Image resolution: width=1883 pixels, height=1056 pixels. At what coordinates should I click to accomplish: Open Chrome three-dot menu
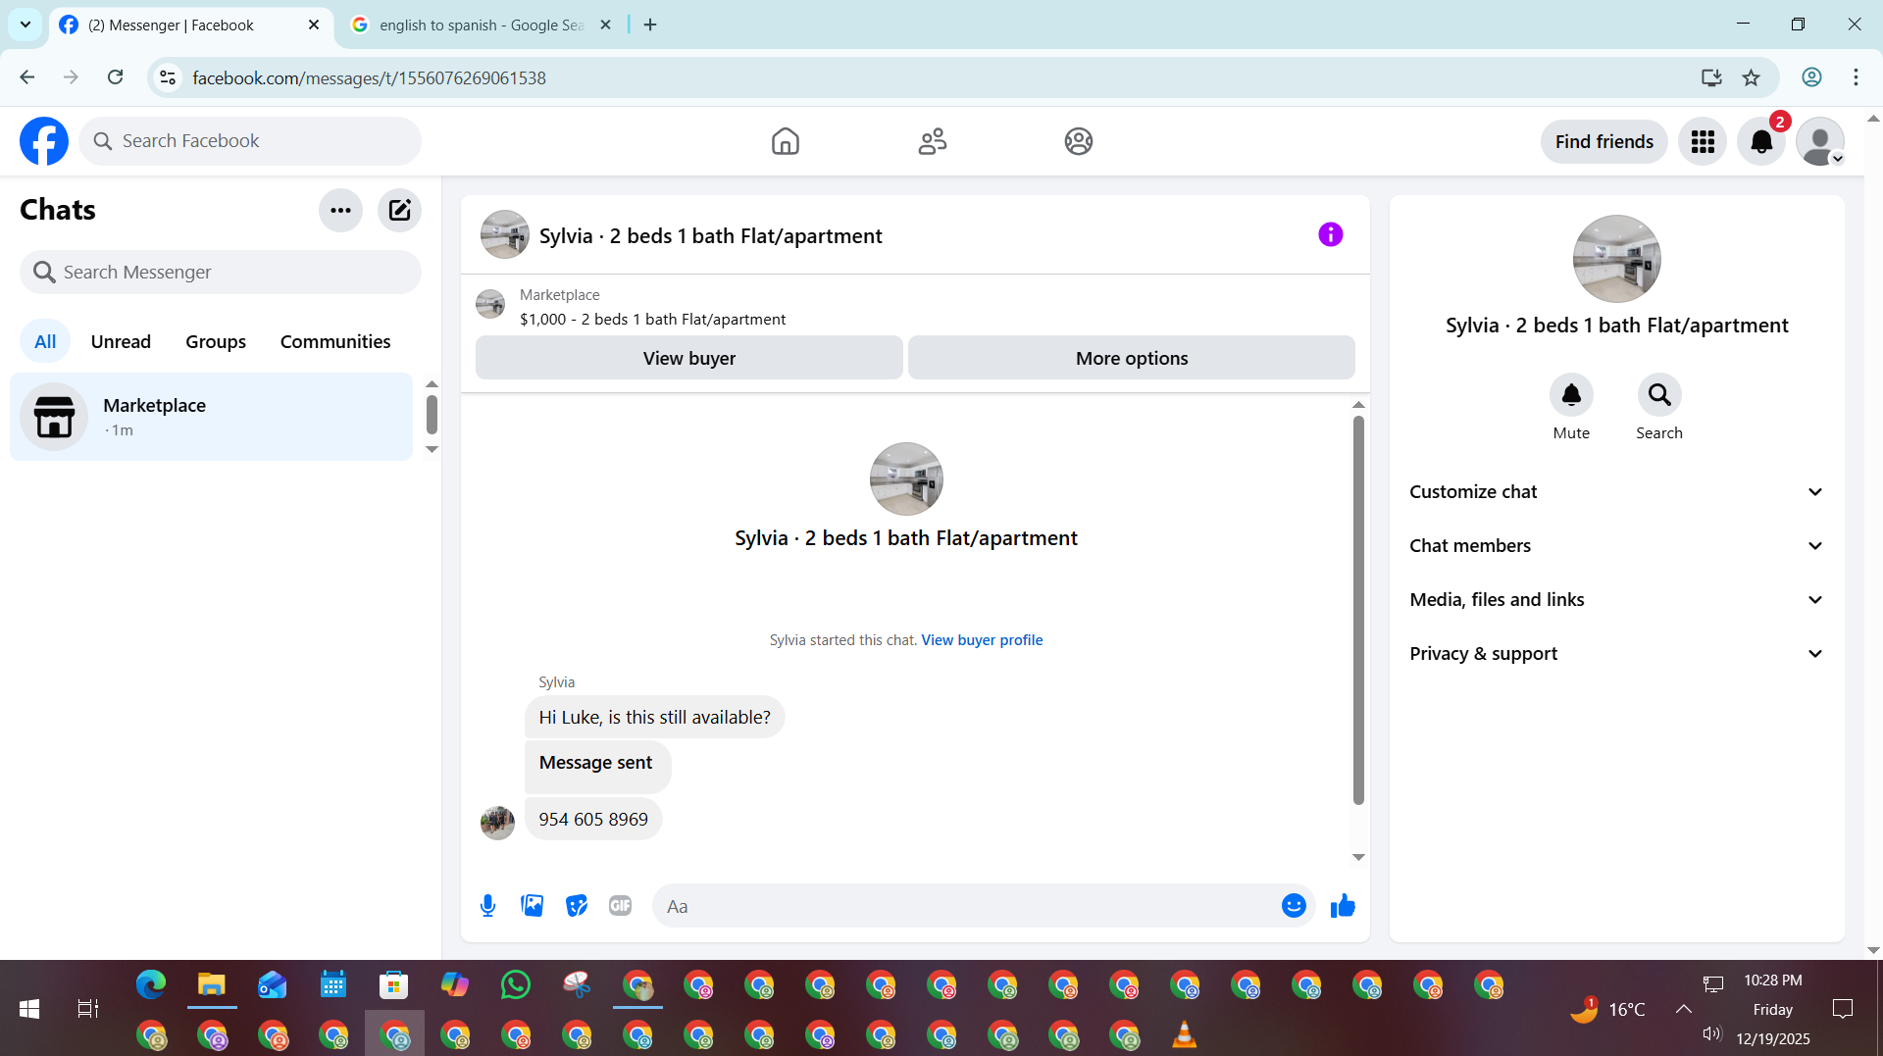(1856, 77)
